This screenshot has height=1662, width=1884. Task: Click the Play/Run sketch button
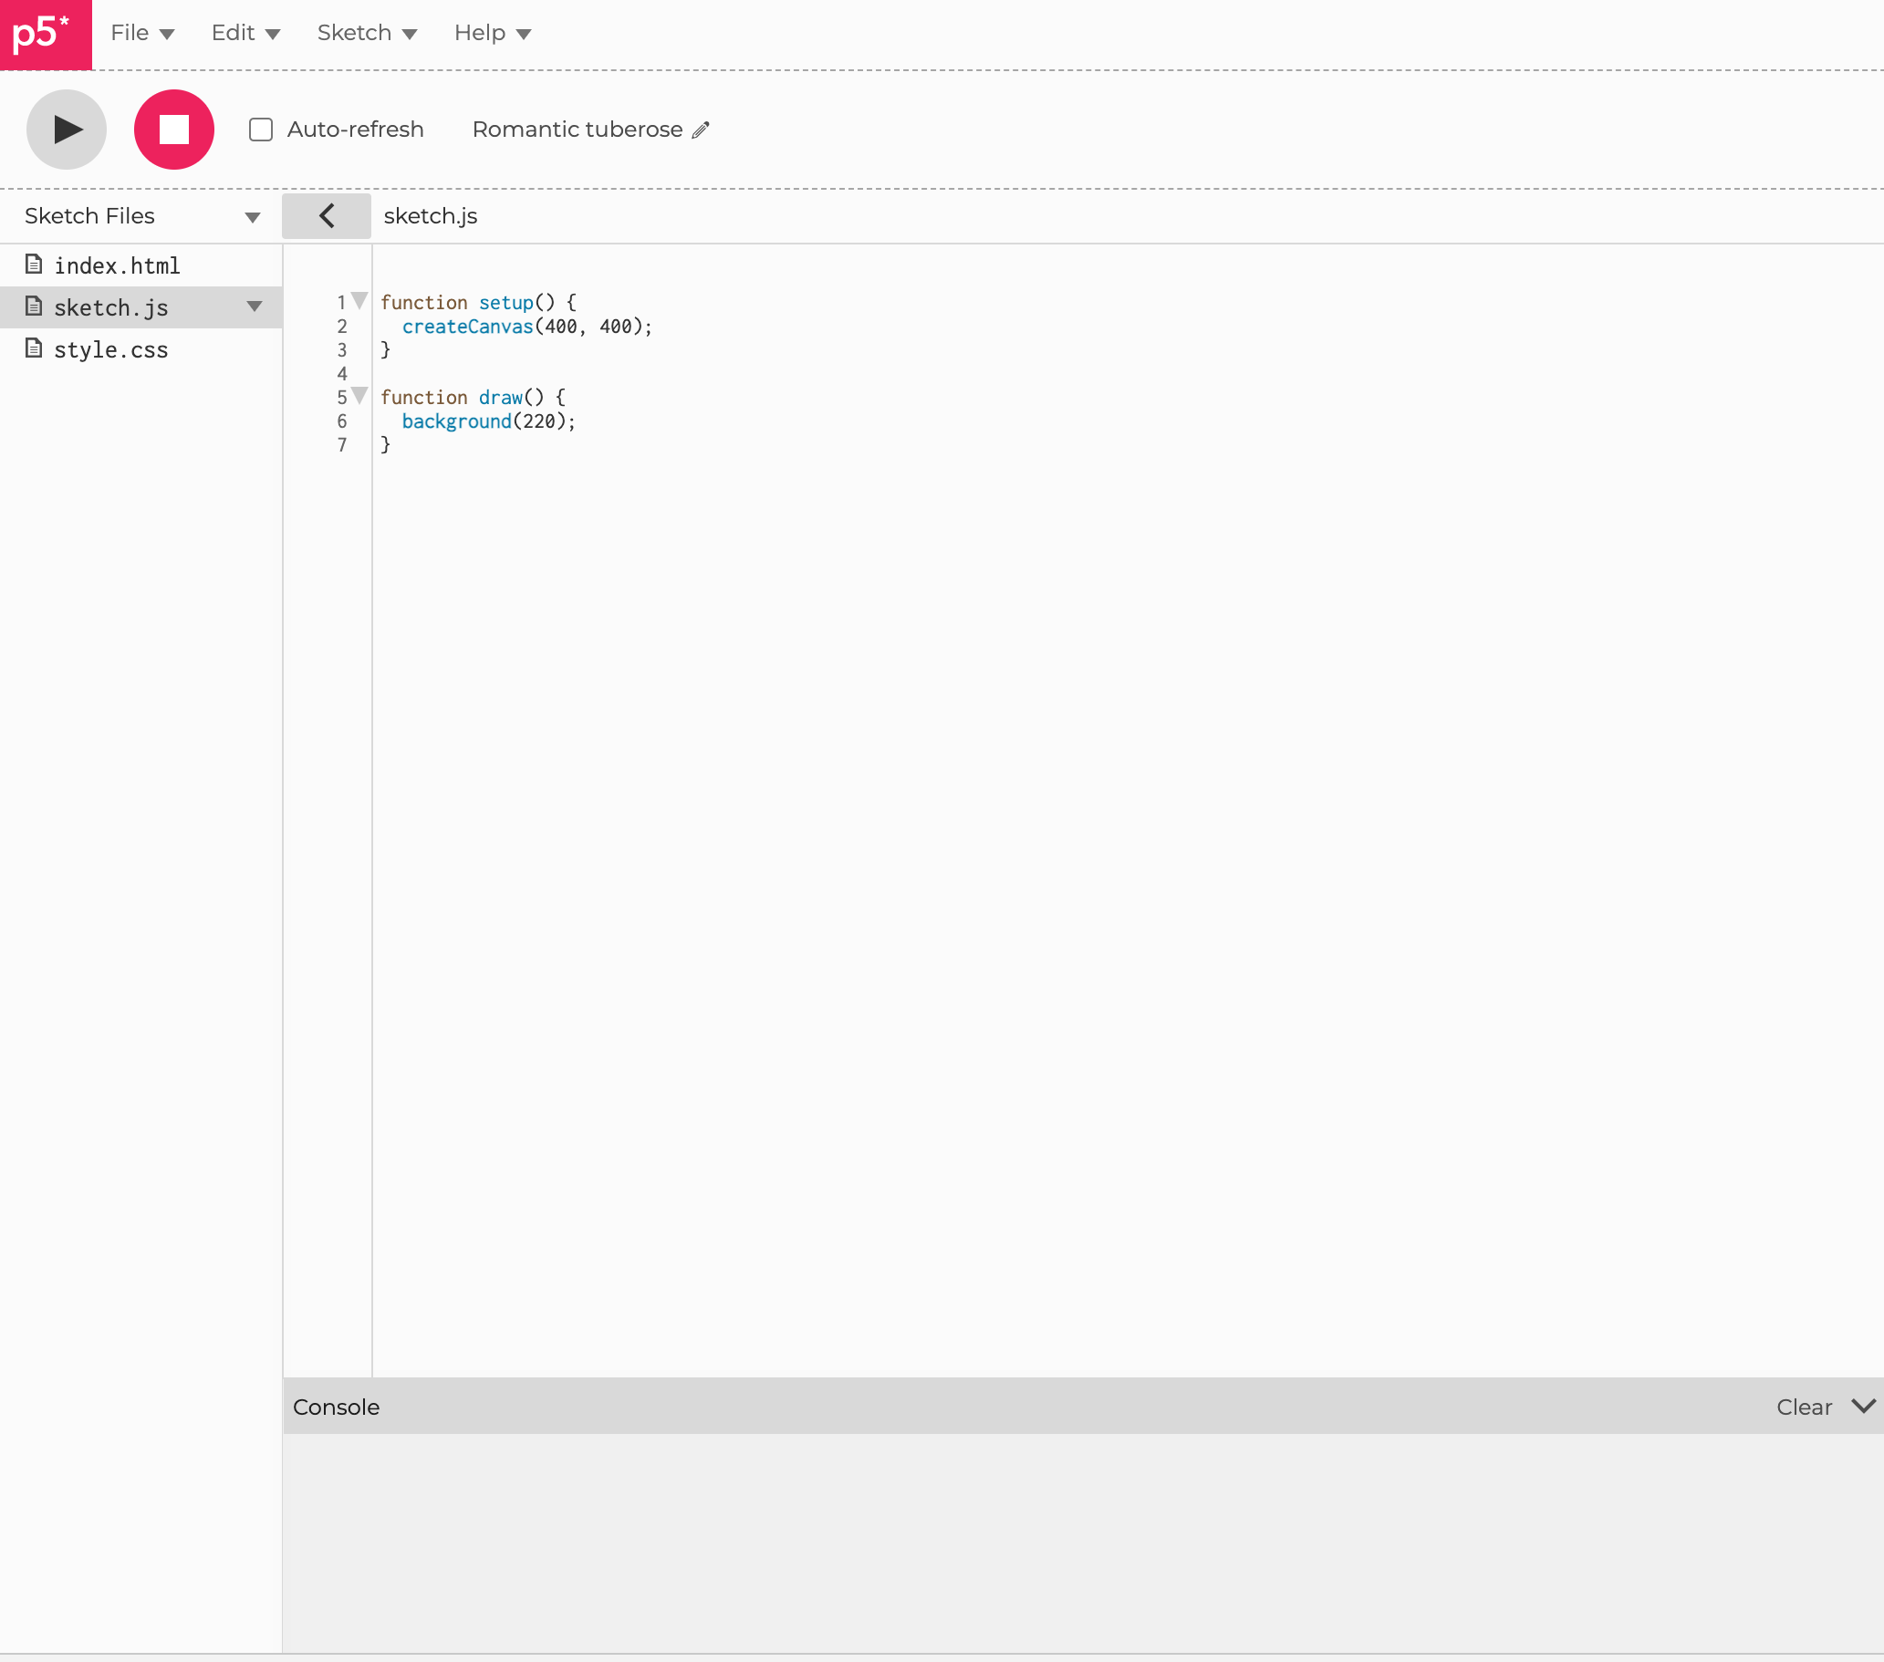(x=66, y=129)
